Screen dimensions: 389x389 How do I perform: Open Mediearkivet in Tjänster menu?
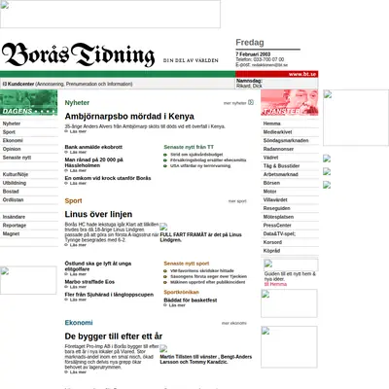pos(277,132)
